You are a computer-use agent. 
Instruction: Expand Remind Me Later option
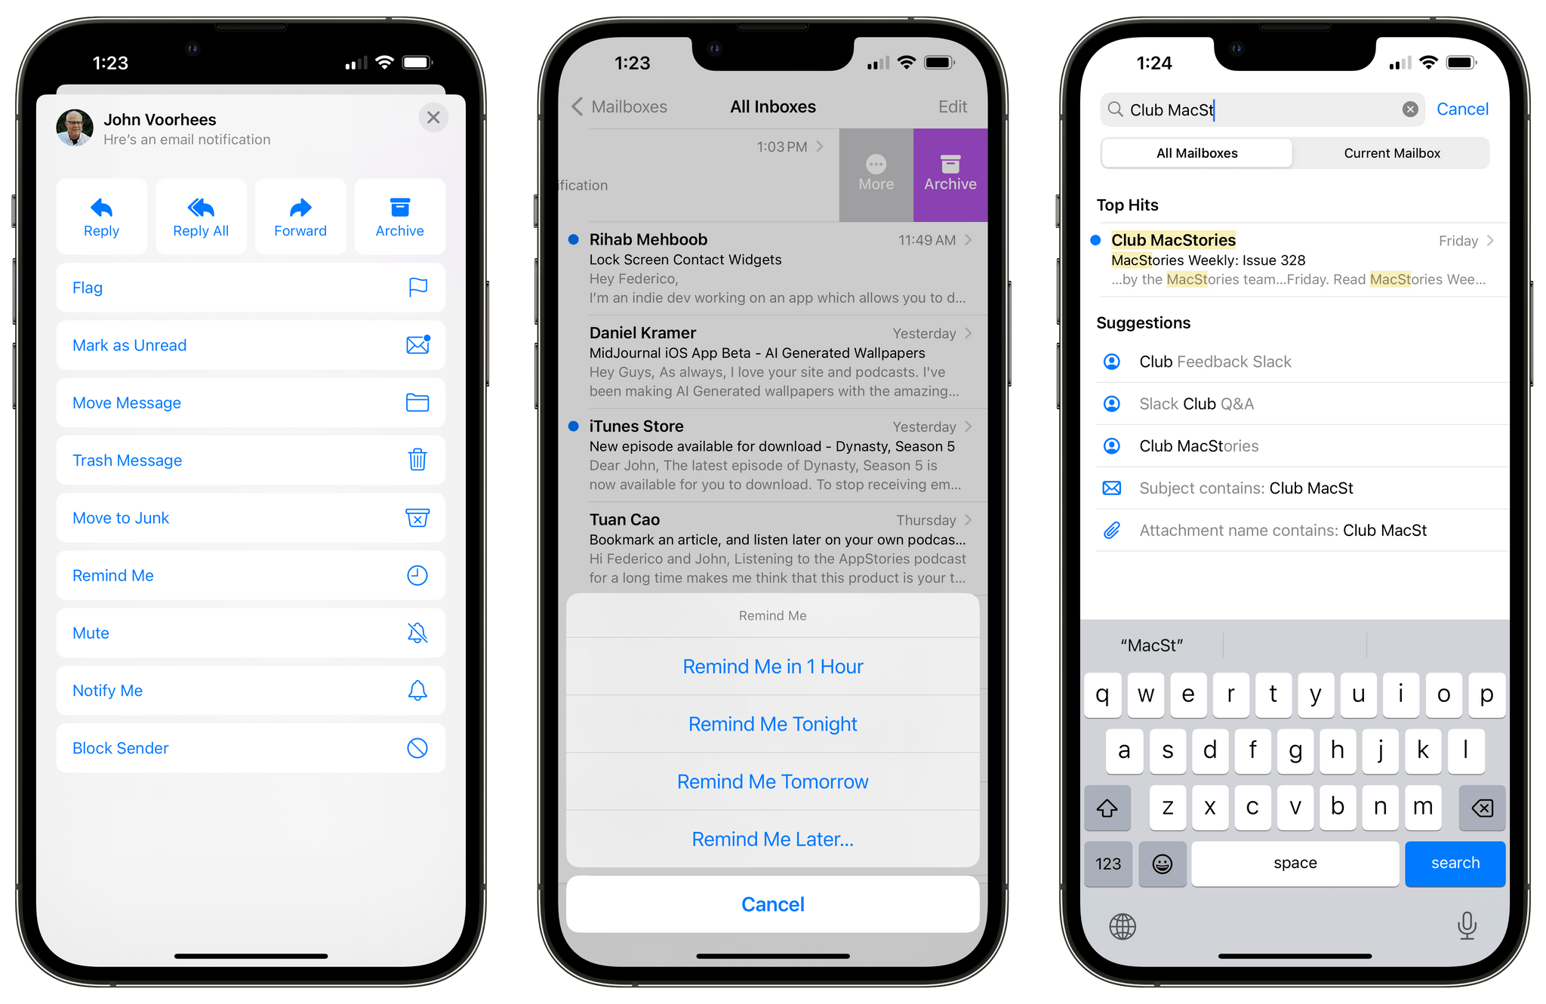[772, 837]
